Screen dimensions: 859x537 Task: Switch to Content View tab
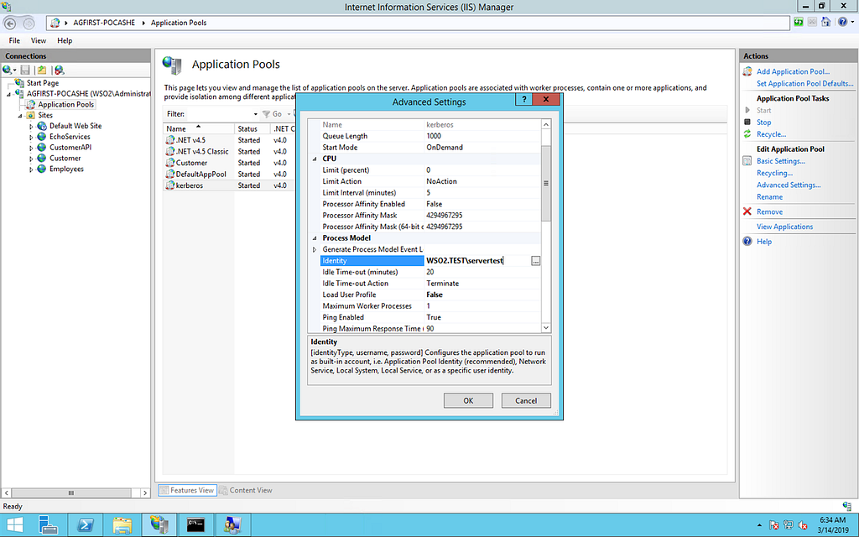246,490
